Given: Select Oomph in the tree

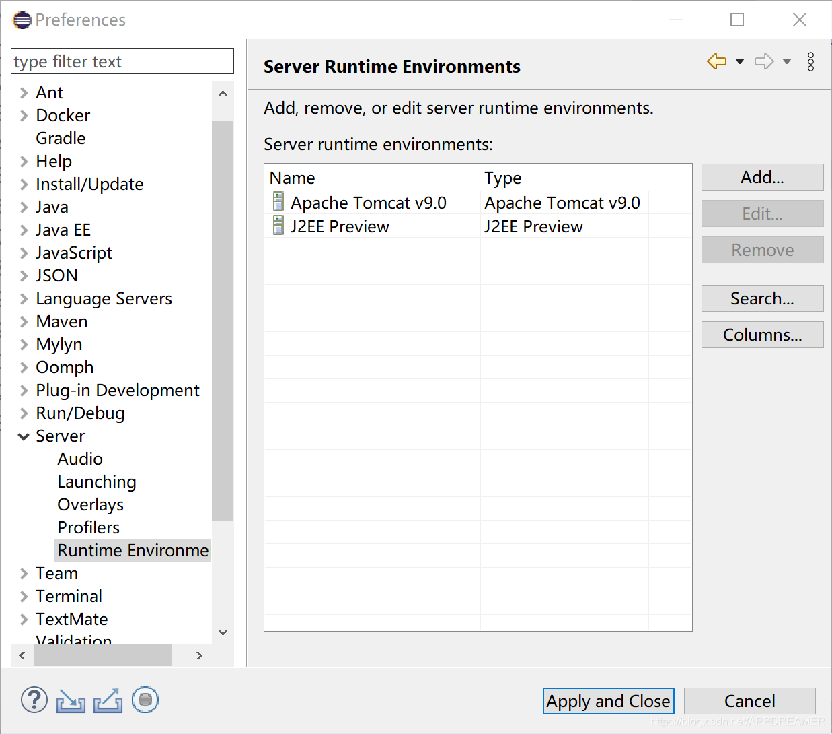Looking at the screenshot, I should coord(65,367).
